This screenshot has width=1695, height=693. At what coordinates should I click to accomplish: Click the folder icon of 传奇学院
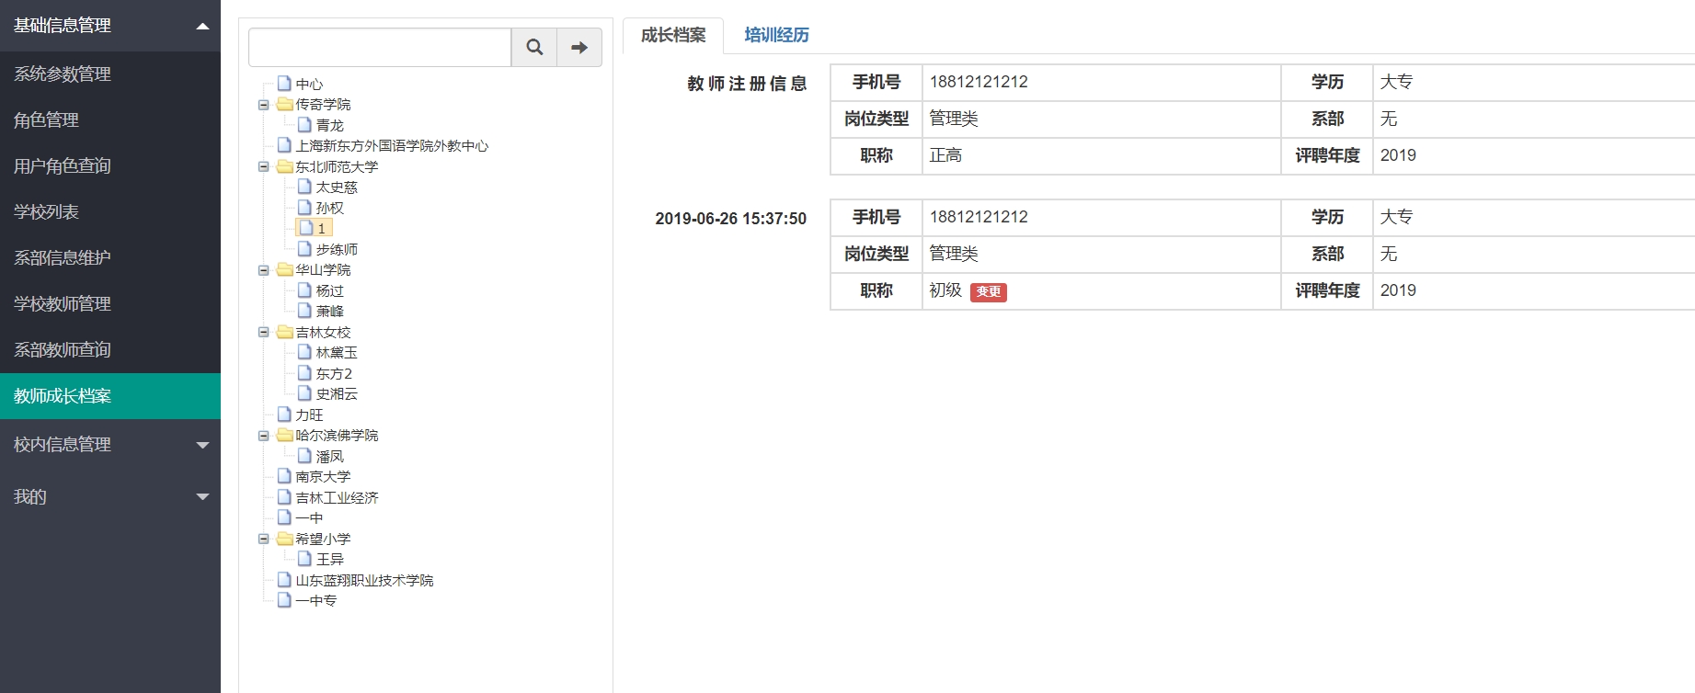[285, 104]
